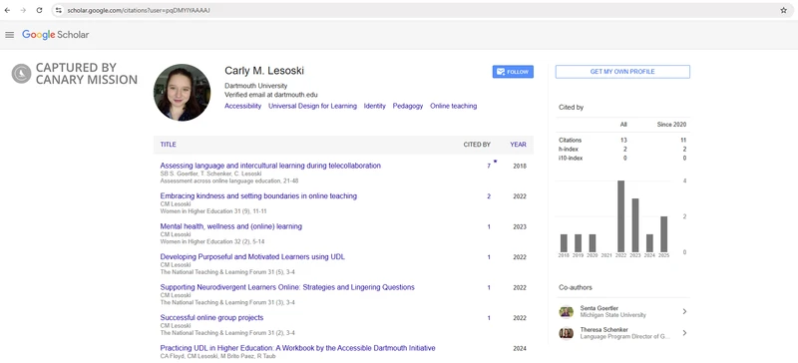Screen dimensions: 798x363
Task: Open 'Developing Purposeful and Motivated Learners using UDL'
Action: (x=252, y=257)
